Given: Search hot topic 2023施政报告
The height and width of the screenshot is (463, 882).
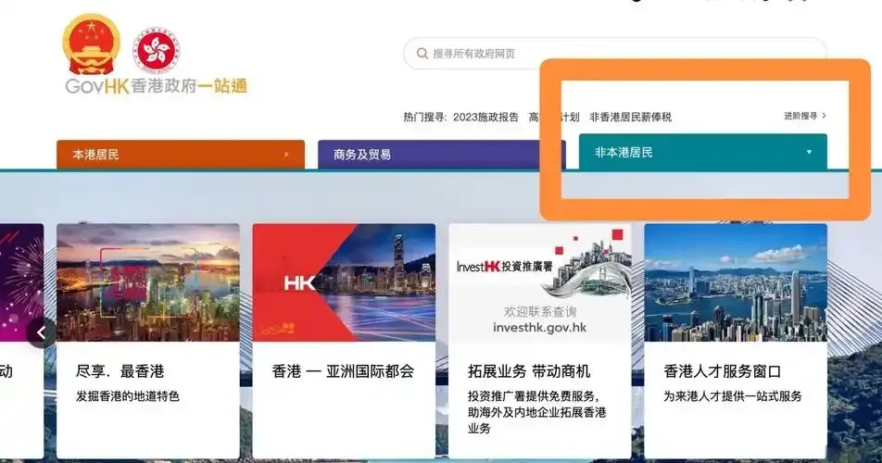Looking at the screenshot, I should (485, 117).
